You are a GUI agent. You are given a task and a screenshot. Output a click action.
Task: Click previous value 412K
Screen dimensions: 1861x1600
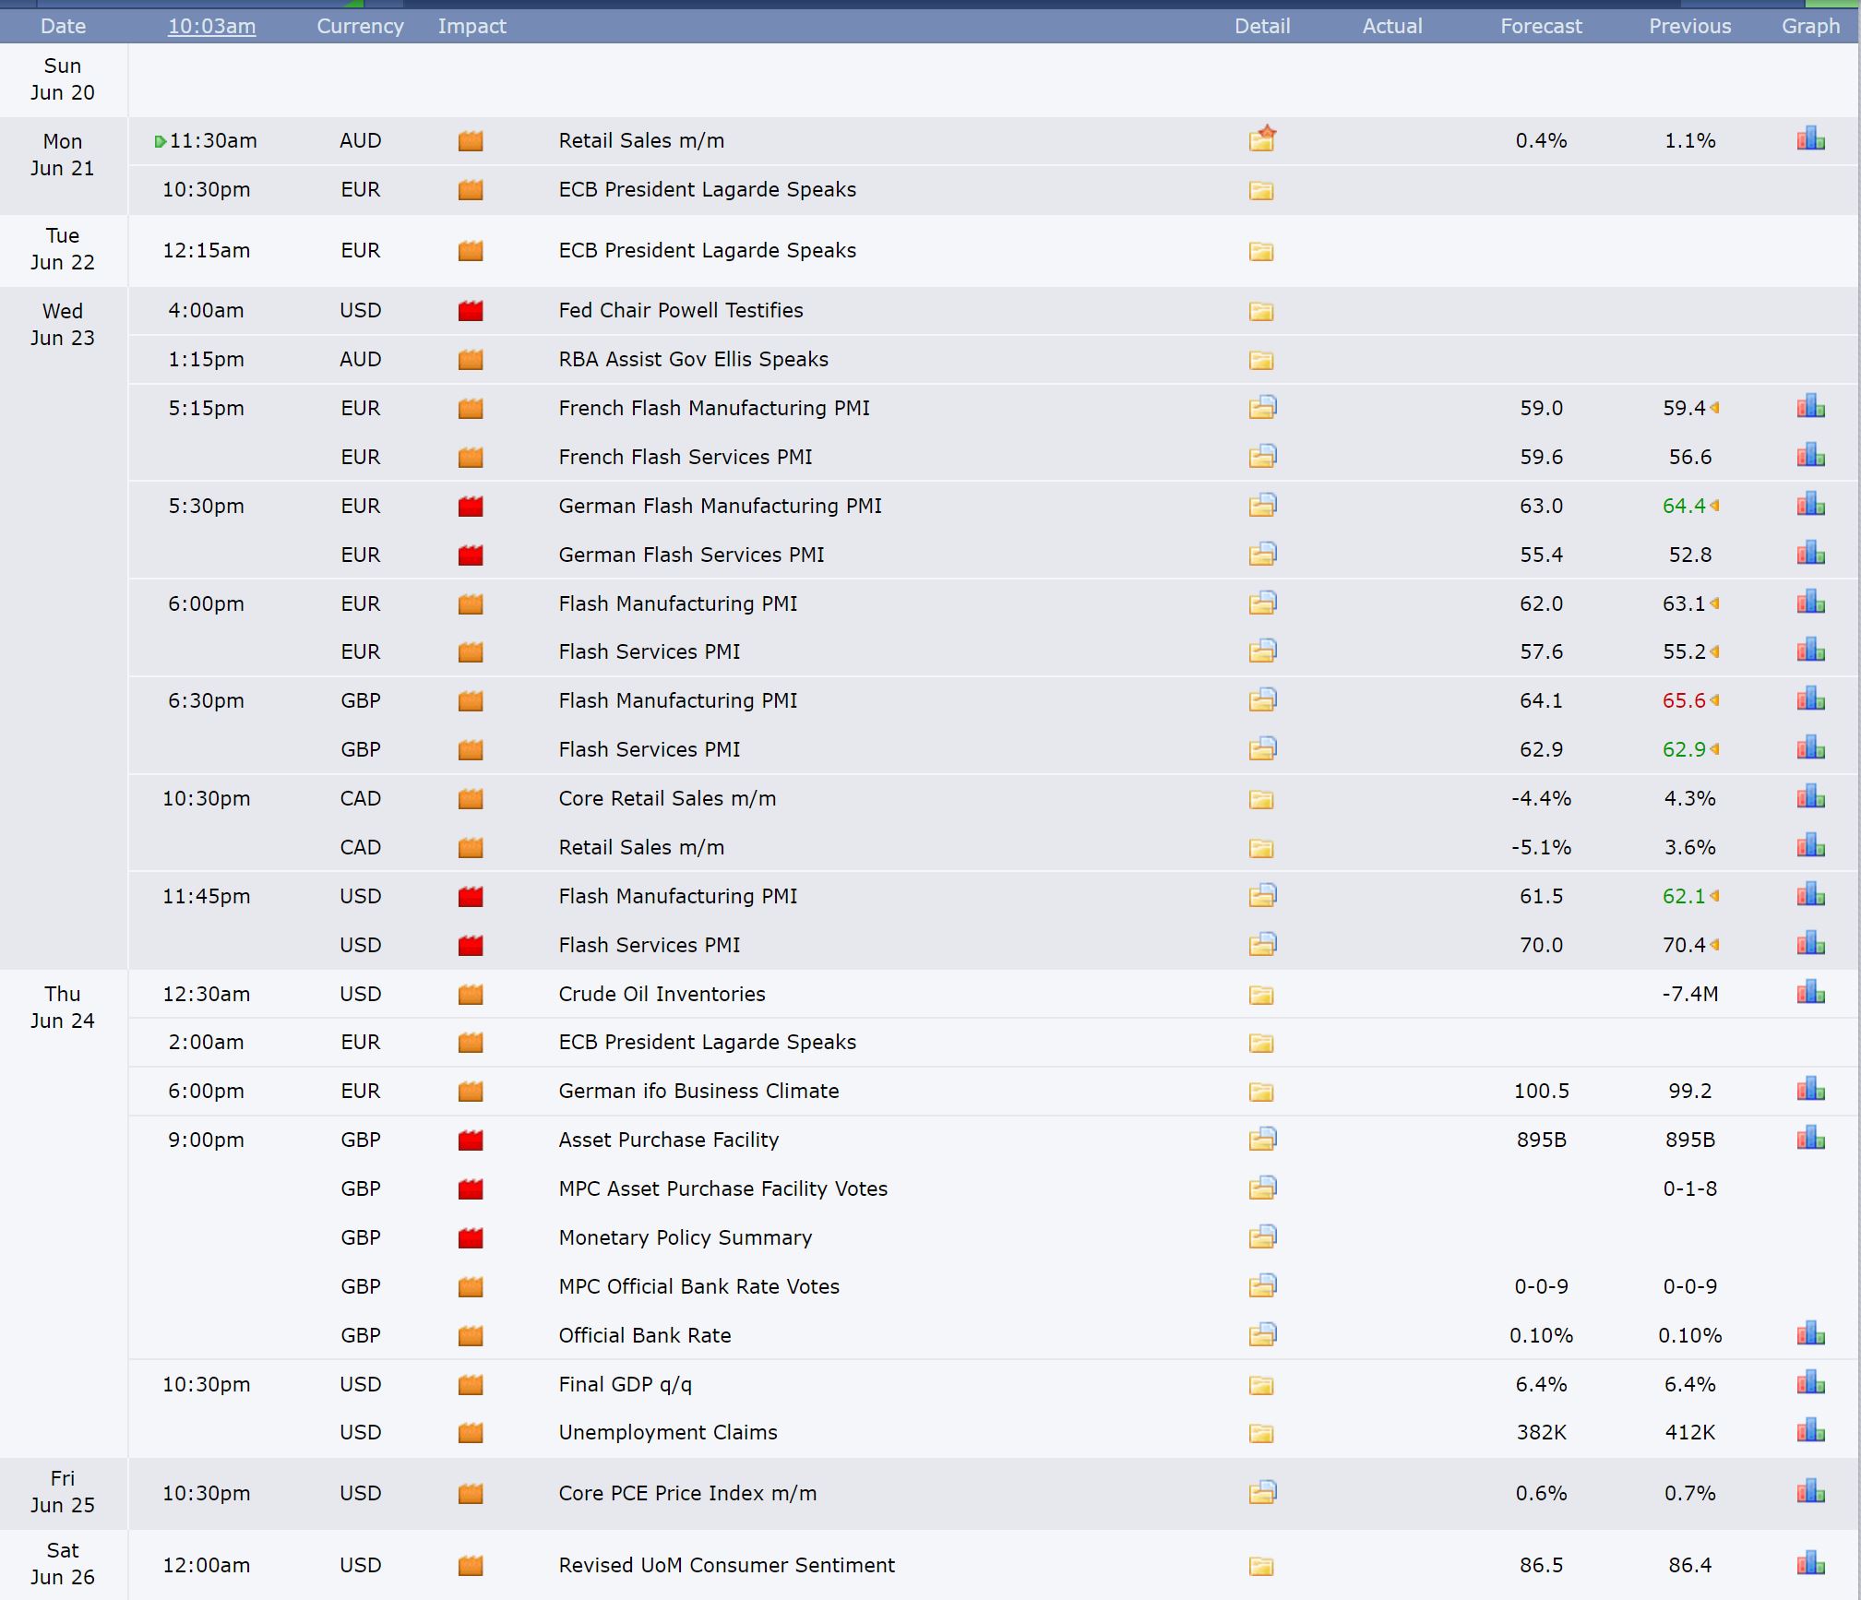click(x=1689, y=1432)
